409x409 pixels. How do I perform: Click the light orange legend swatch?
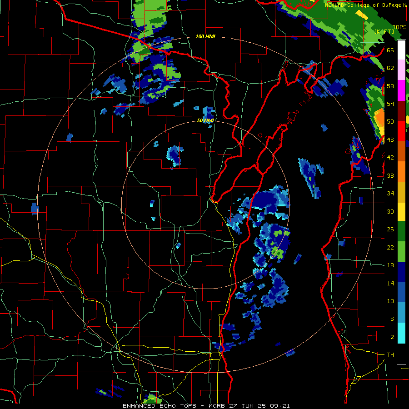pyautogui.click(x=401, y=172)
